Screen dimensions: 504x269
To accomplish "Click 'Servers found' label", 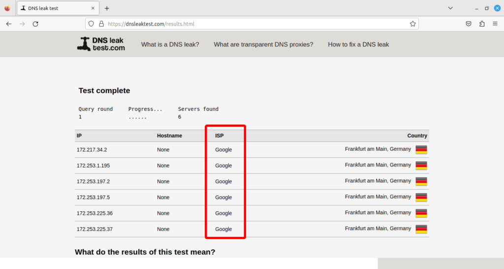I will [198, 109].
